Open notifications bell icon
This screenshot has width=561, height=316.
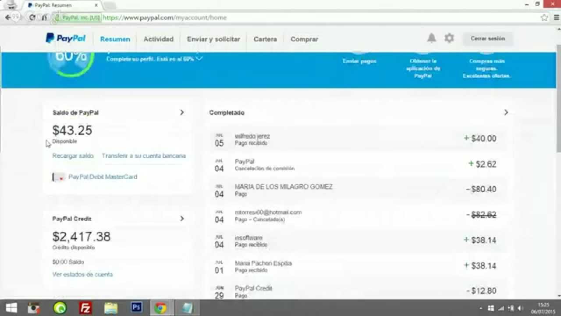click(432, 38)
